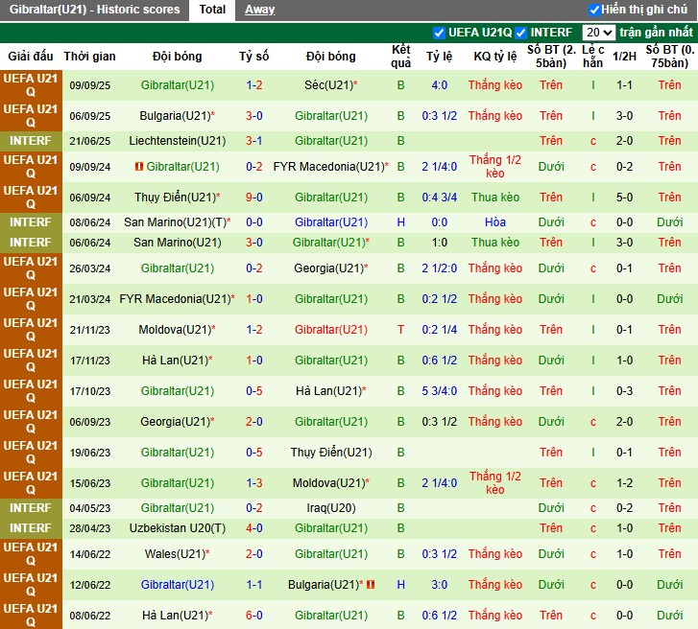Open the Séc(U21) team link
The image size is (698, 629).
coord(327,85)
